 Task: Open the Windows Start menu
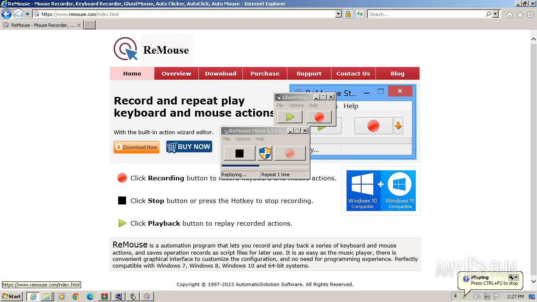pyautogui.click(x=12, y=296)
